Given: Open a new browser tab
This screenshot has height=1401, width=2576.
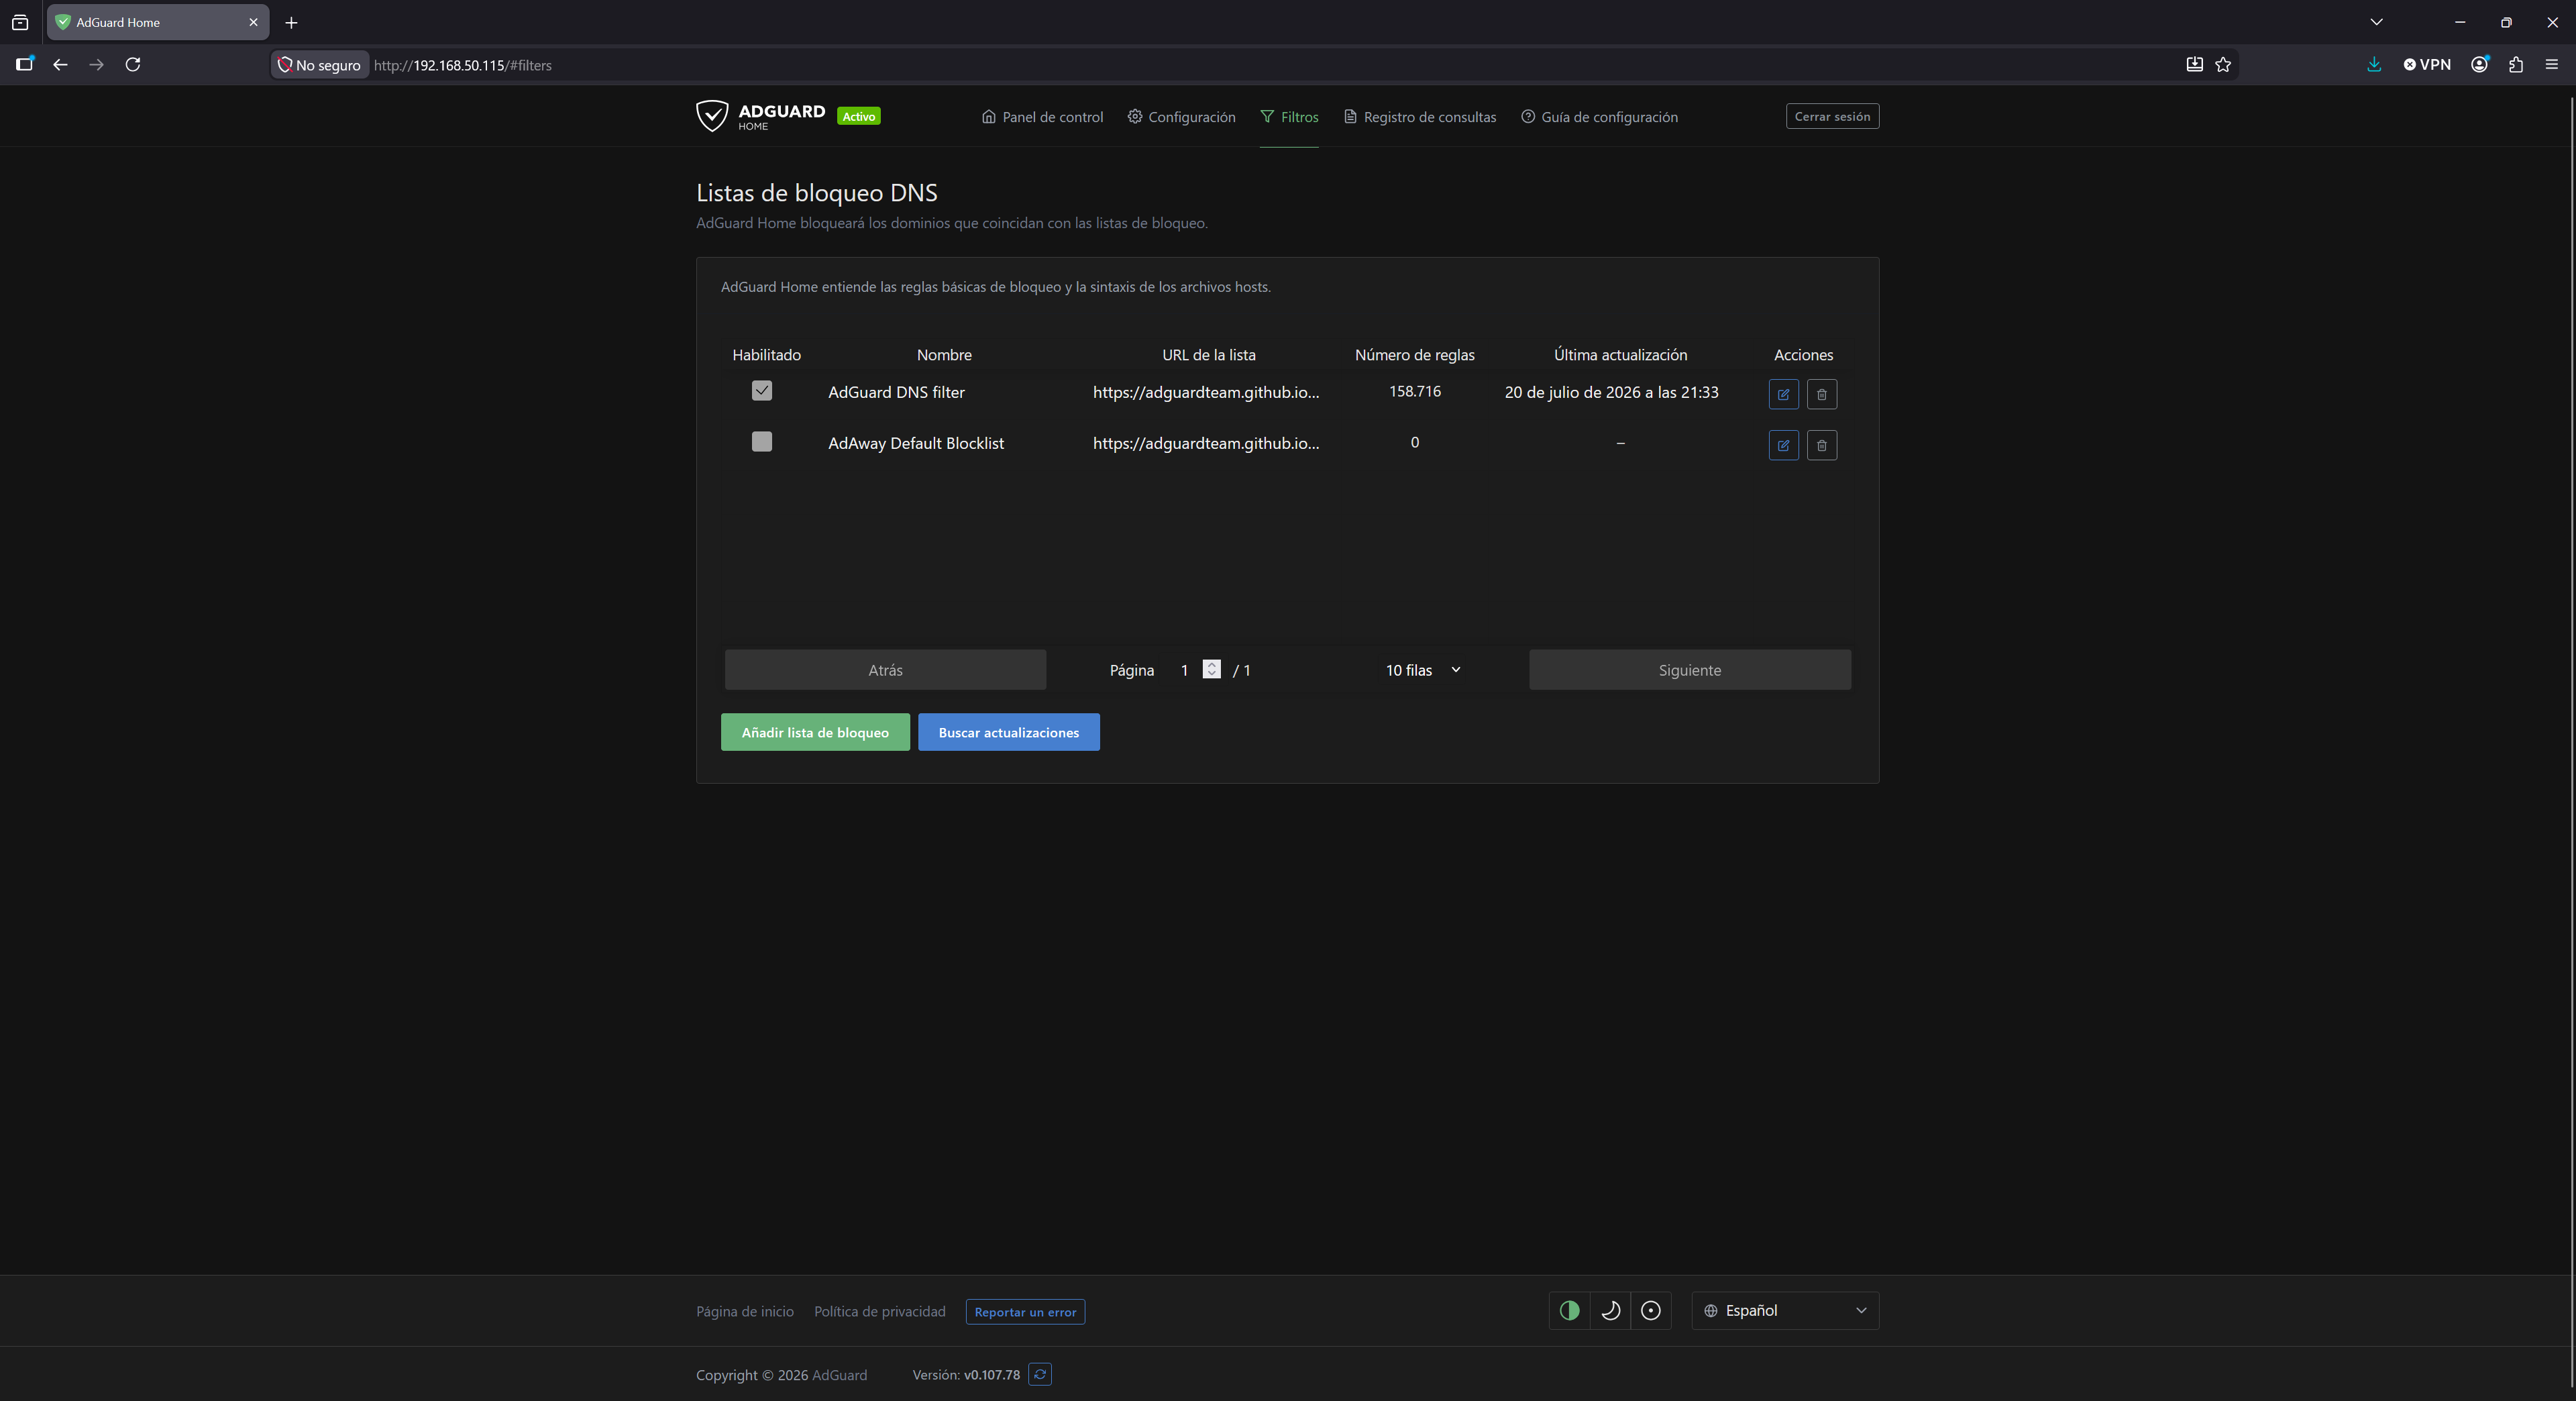Looking at the screenshot, I should 291,22.
